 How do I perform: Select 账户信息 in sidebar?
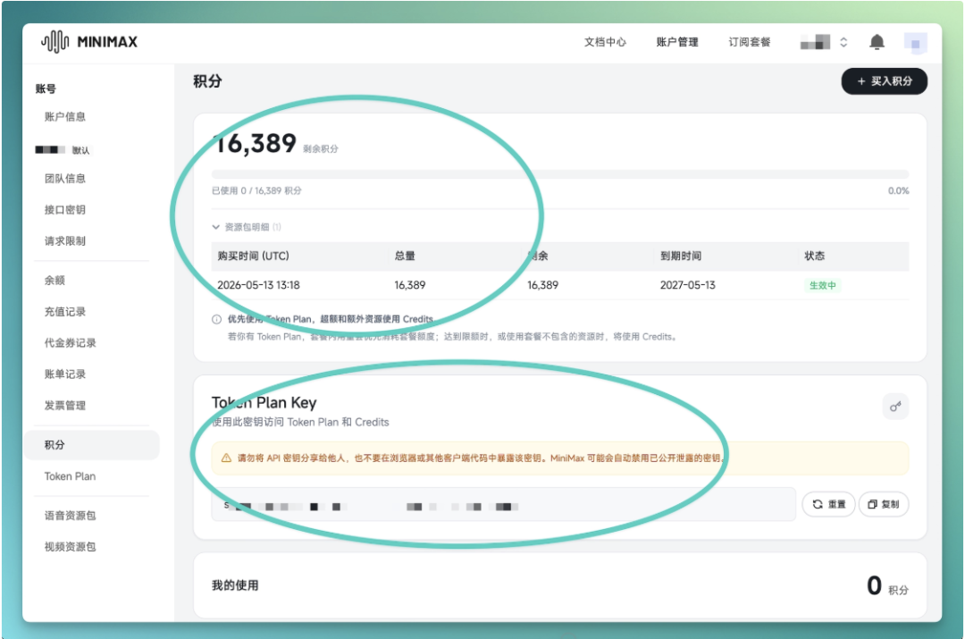pyautogui.click(x=64, y=116)
